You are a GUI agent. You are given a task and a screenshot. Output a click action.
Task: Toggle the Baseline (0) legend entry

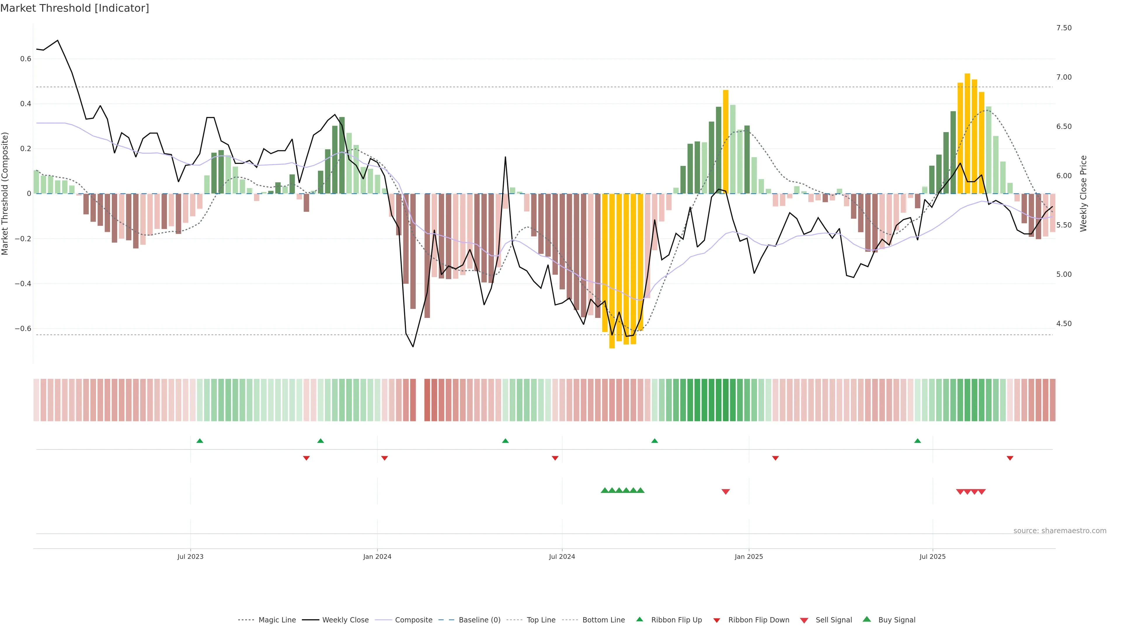[x=479, y=620]
